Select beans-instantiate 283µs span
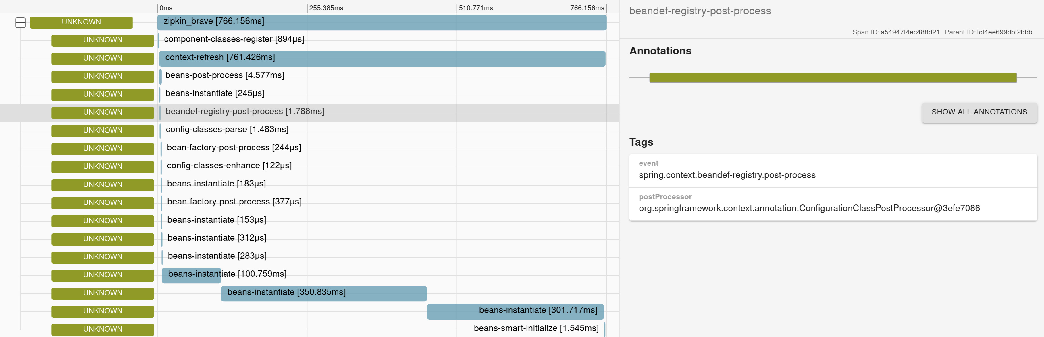1044x337 pixels. pos(217,256)
